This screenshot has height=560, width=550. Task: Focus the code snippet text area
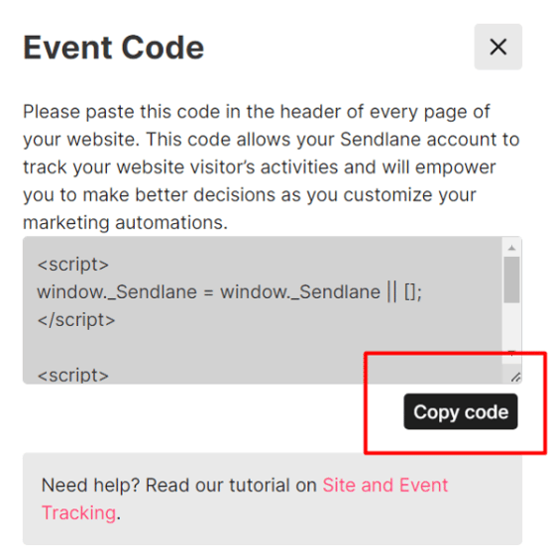[x=263, y=310]
